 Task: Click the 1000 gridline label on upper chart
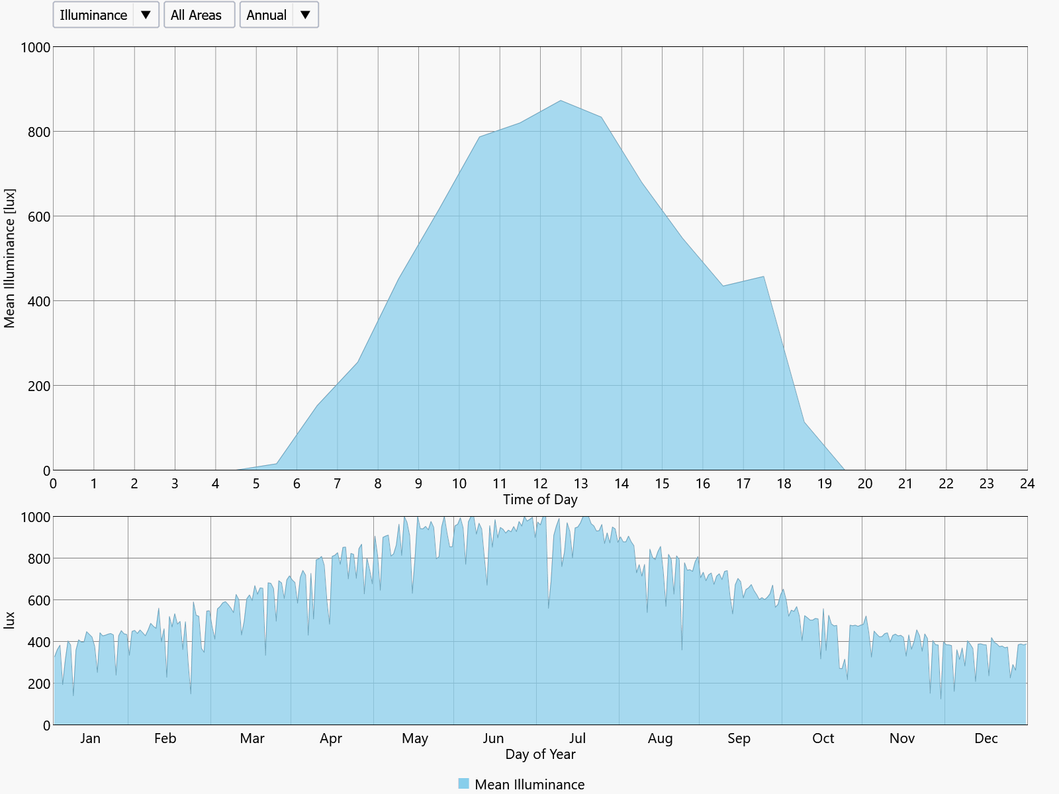[x=37, y=47]
